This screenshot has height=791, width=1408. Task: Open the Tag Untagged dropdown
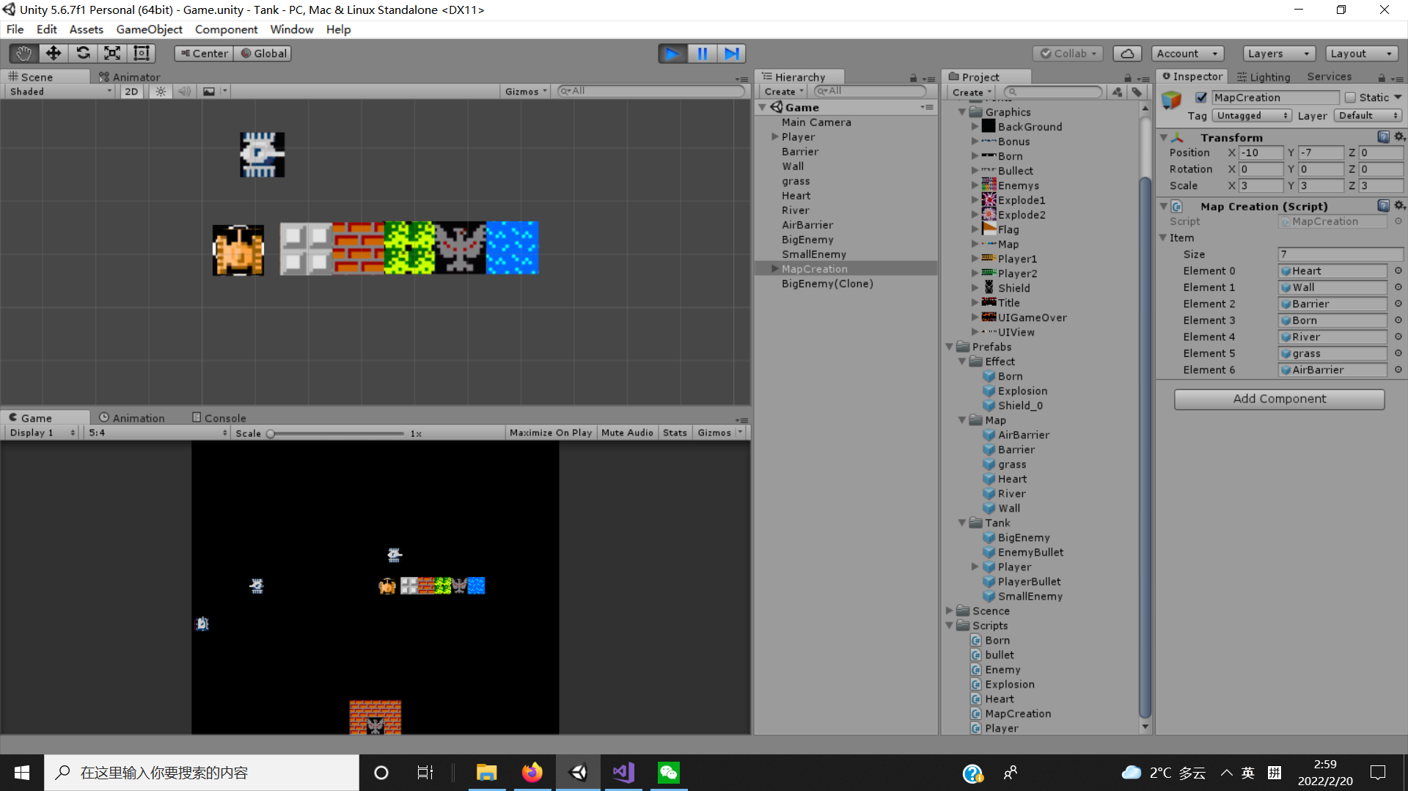coord(1252,116)
